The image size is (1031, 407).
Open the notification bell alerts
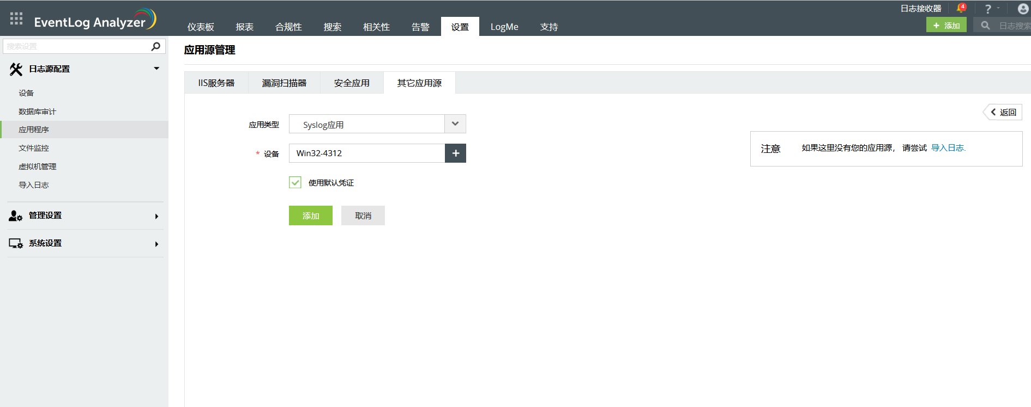point(961,8)
